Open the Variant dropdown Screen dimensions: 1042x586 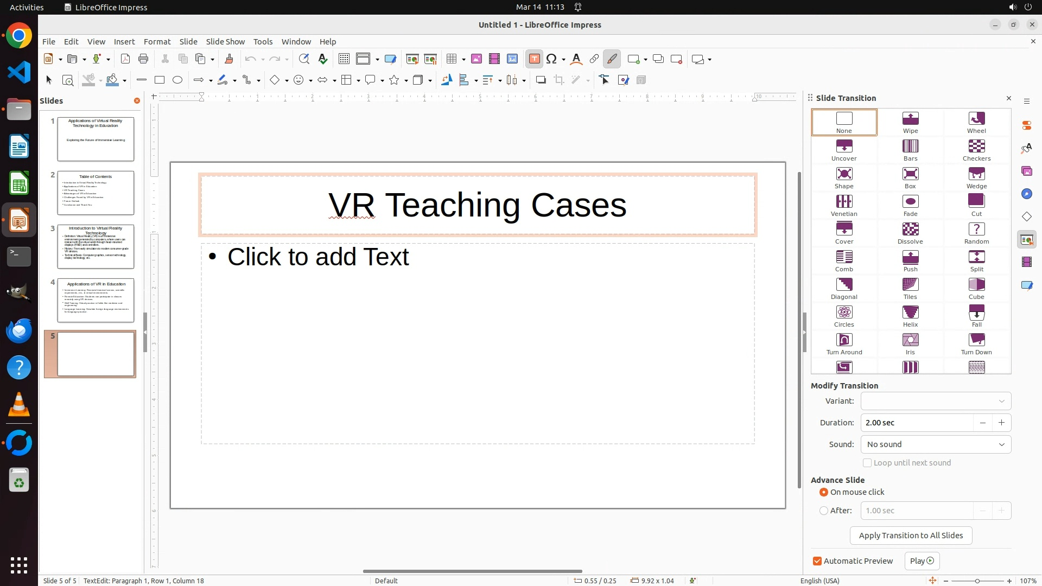coord(936,401)
